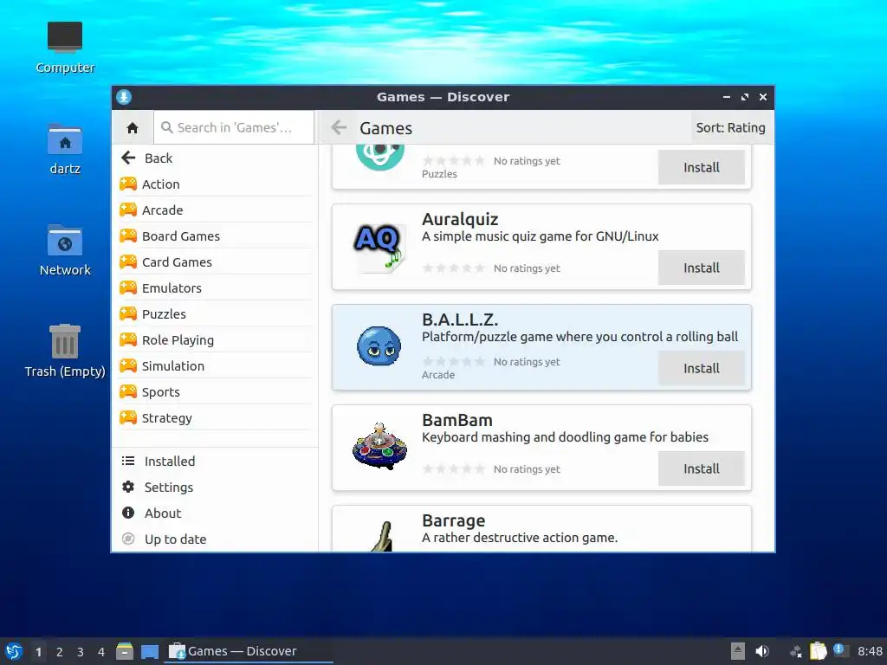Click the Discover download icon in title bar
The height and width of the screenshot is (665, 887).
(x=124, y=97)
